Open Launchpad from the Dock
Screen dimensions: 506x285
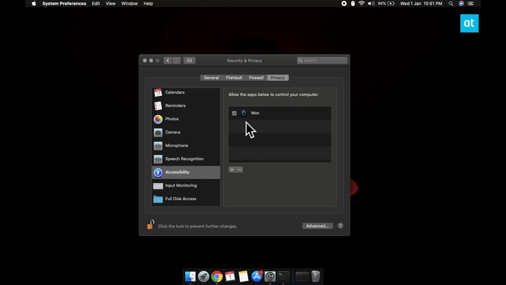204,276
